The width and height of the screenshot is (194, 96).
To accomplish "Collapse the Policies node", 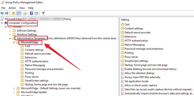I will tap(6, 27).
